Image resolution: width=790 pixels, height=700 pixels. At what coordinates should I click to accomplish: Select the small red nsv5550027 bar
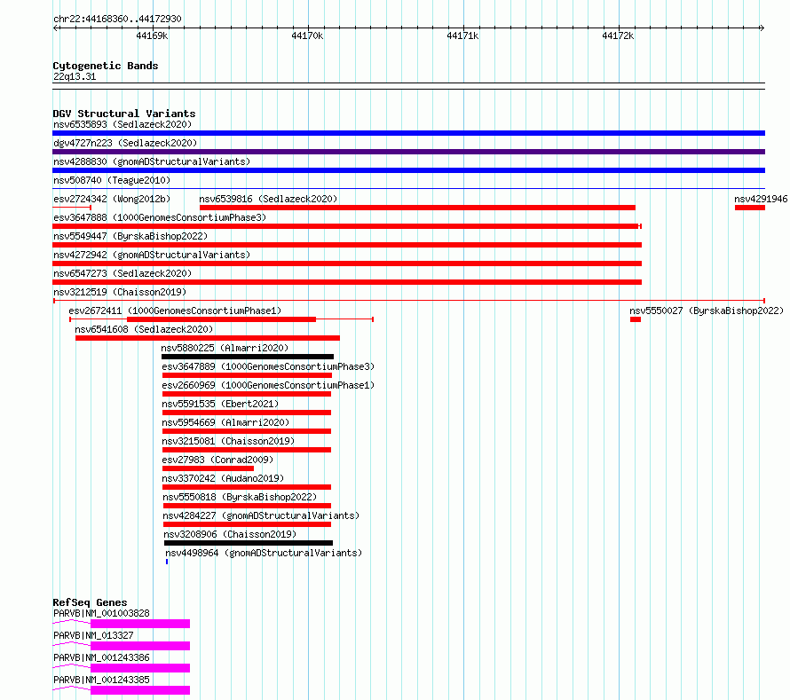point(636,319)
